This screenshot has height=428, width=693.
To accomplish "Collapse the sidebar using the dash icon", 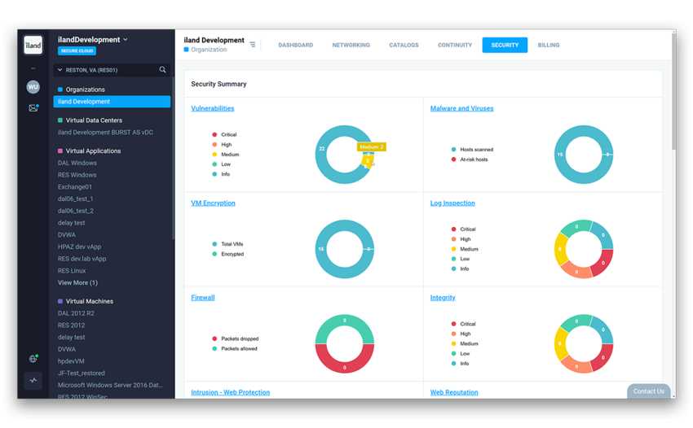I will coord(33,68).
